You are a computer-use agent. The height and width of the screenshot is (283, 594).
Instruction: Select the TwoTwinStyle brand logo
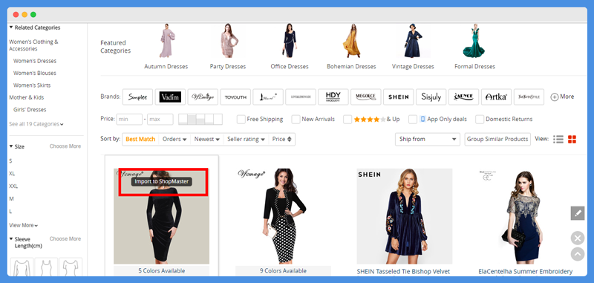(x=529, y=97)
